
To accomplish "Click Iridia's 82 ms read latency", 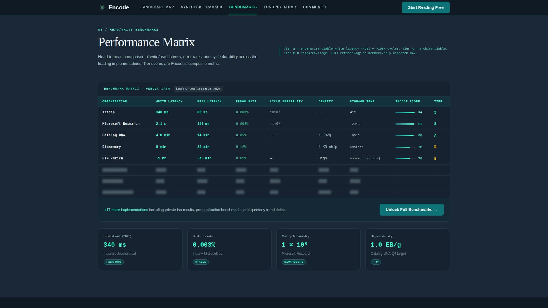I will [x=202, y=112].
